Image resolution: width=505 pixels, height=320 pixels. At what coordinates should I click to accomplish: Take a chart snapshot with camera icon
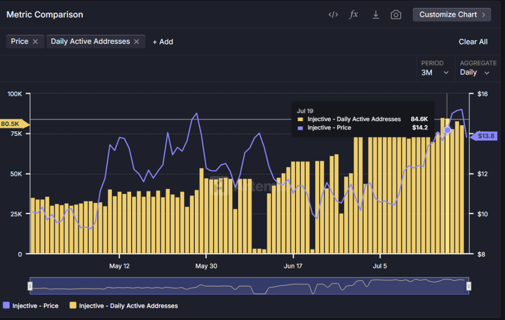coord(396,15)
